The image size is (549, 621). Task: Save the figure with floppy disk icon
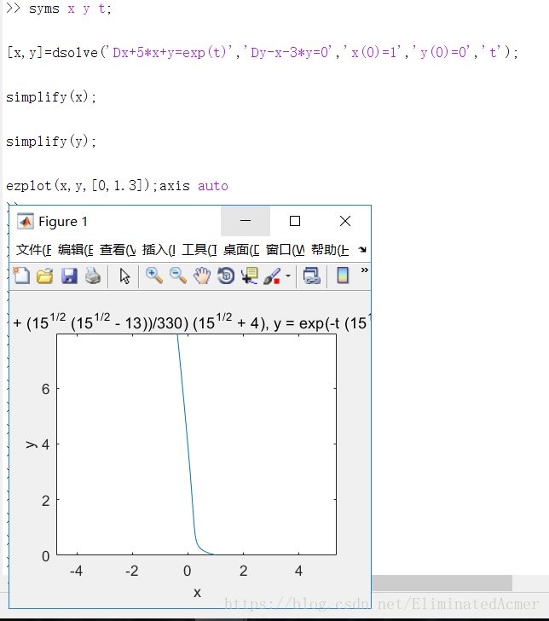(x=69, y=276)
